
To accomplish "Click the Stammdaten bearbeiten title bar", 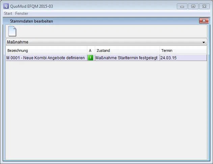I will pos(101,21).
